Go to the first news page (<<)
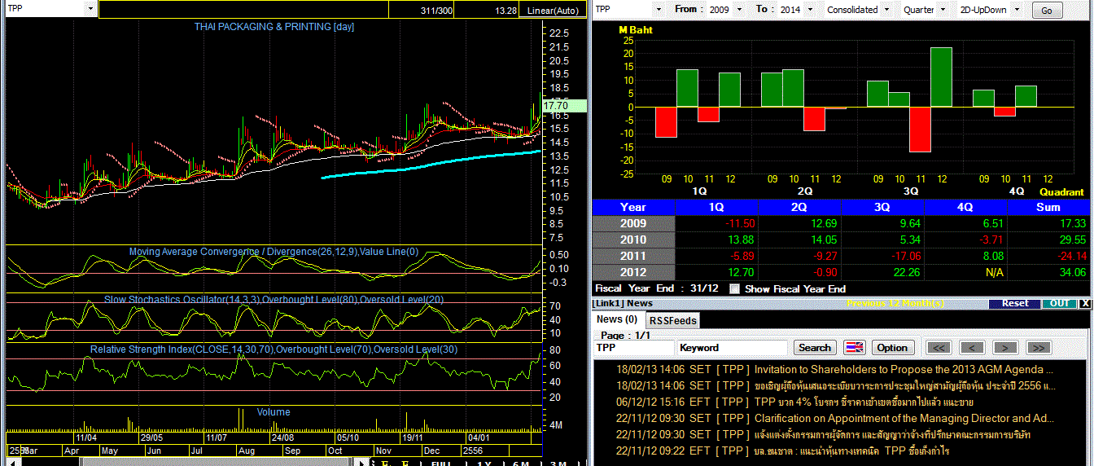This screenshot has width=1094, height=466. [x=939, y=347]
